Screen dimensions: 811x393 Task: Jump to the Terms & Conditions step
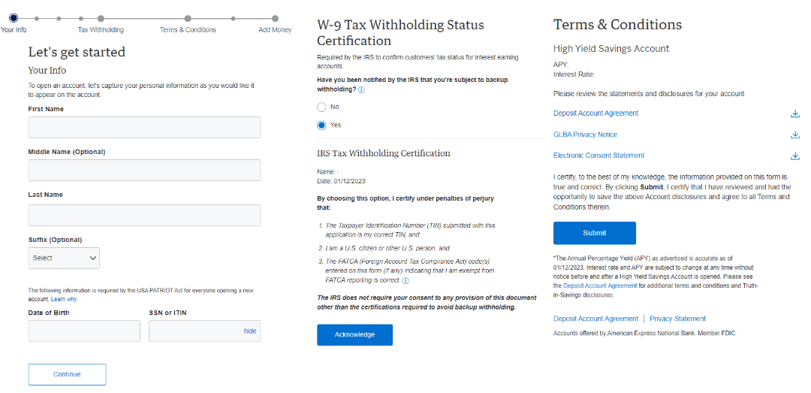pyautogui.click(x=188, y=19)
